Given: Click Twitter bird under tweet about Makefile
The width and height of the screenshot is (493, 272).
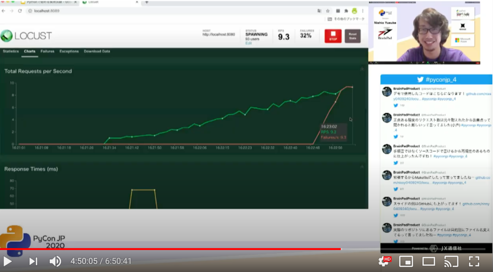Looking at the screenshot, I should point(396,189).
